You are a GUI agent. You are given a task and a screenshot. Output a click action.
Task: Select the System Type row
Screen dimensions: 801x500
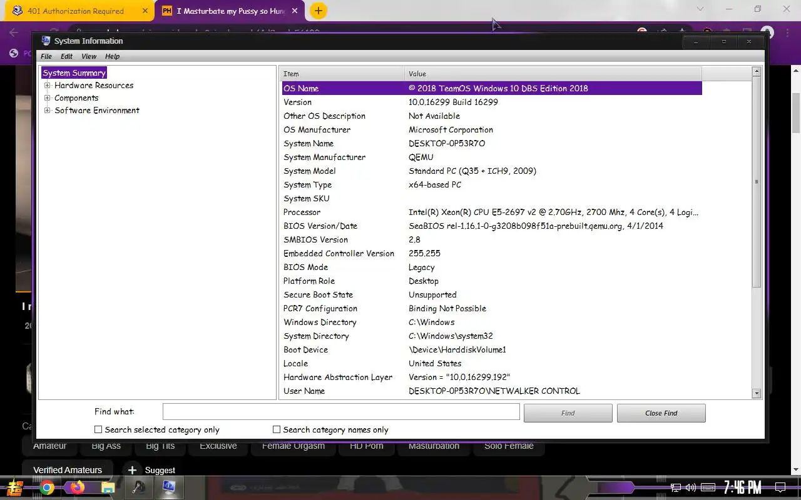492,184
